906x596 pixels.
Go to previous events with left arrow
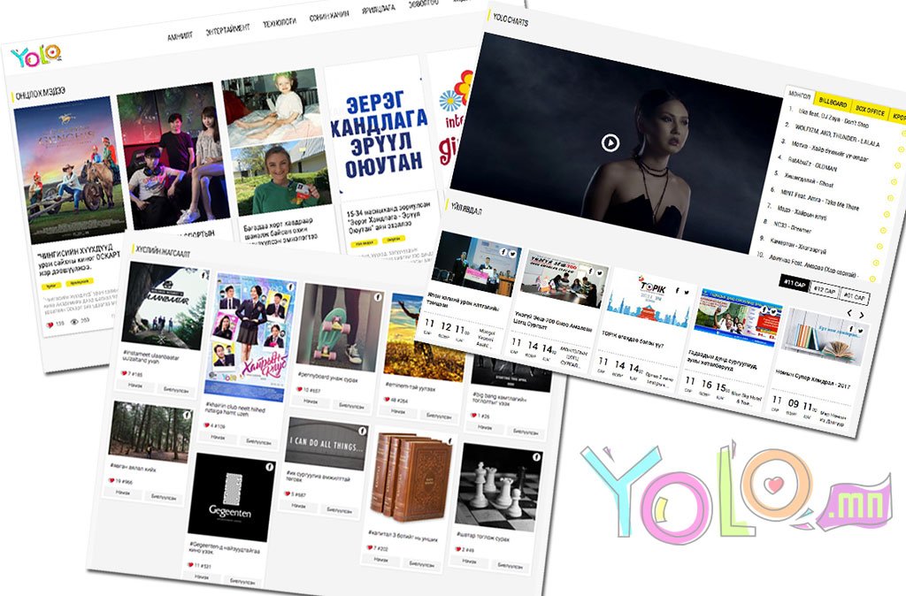tap(848, 312)
